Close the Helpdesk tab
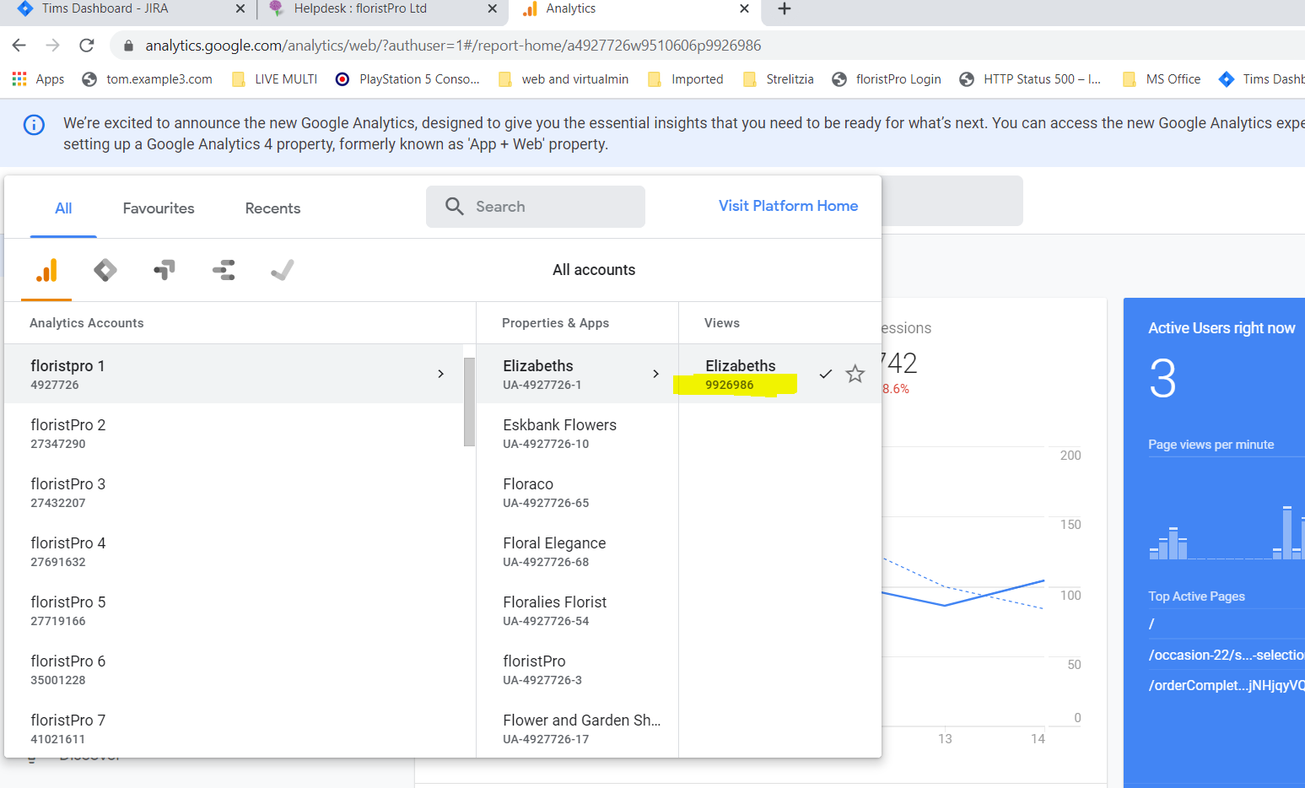Screen dimensions: 1305x788 (493, 8)
